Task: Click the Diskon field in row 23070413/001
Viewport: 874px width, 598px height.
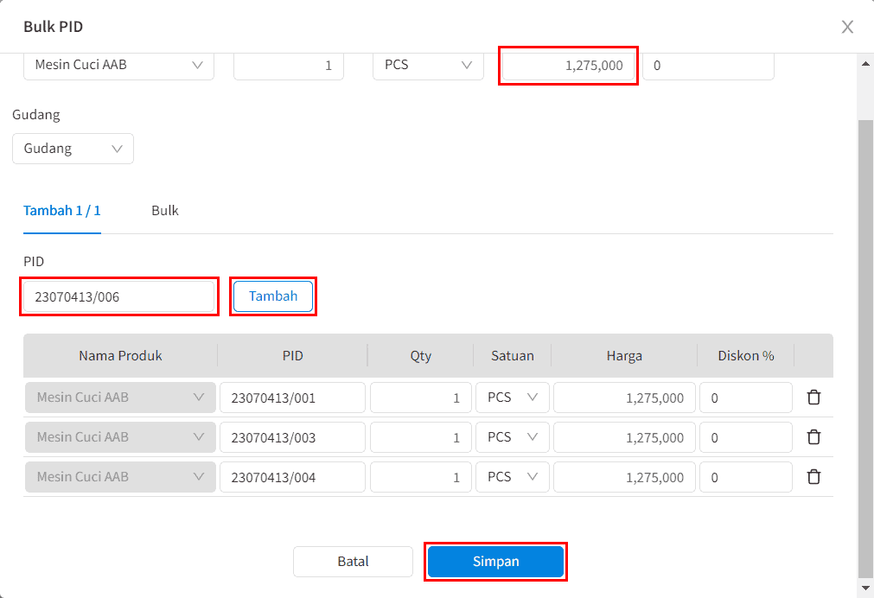Action: point(746,398)
